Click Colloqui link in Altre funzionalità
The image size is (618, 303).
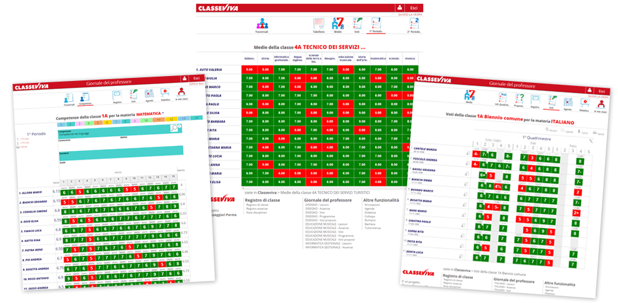pyautogui.click(x=370, y=216)
